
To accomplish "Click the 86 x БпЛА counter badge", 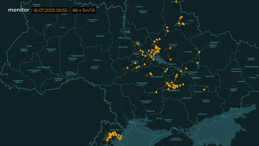I will [84, 10].
